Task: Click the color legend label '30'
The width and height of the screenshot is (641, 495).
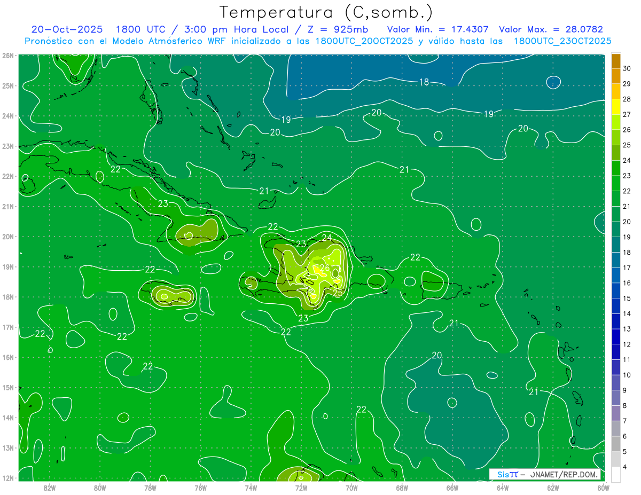Action: [x=627, y=68]
